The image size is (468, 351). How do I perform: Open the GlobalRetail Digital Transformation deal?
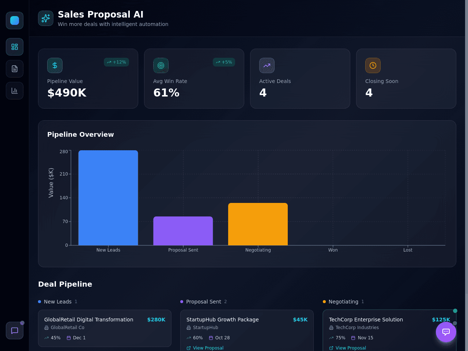coord(105,328)
